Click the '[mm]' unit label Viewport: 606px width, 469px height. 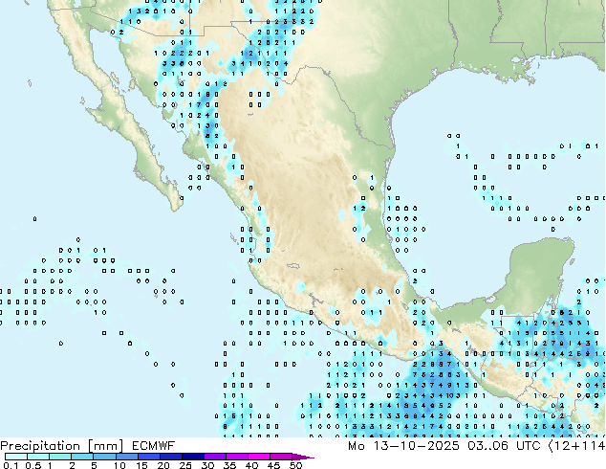click(x=105, y=446)
